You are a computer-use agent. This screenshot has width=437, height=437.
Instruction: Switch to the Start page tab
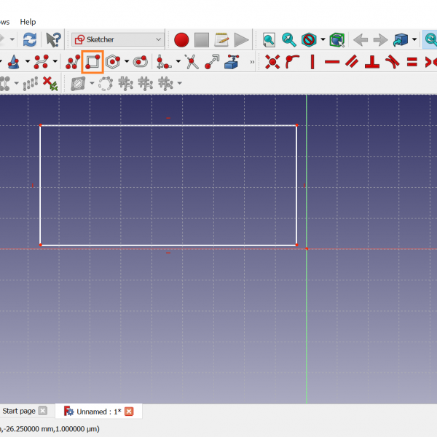pyautogui.click(x=19, y=412)
